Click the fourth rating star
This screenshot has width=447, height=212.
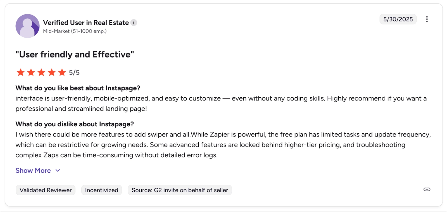coord(52,73)
